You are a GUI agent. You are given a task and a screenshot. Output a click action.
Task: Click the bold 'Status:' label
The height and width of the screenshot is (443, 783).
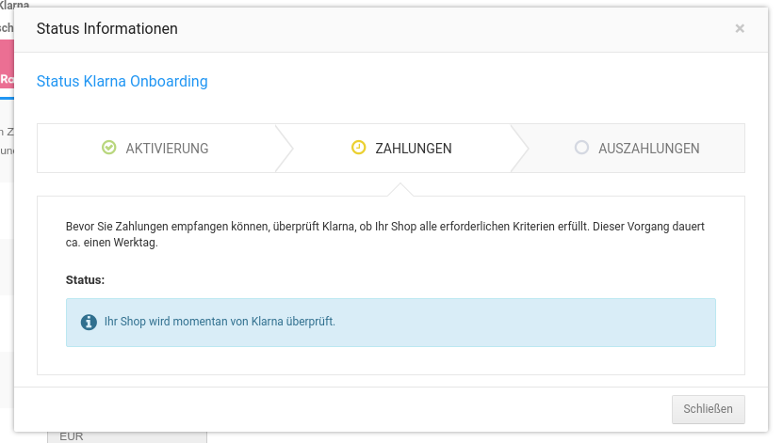click(x=86, y=280)
